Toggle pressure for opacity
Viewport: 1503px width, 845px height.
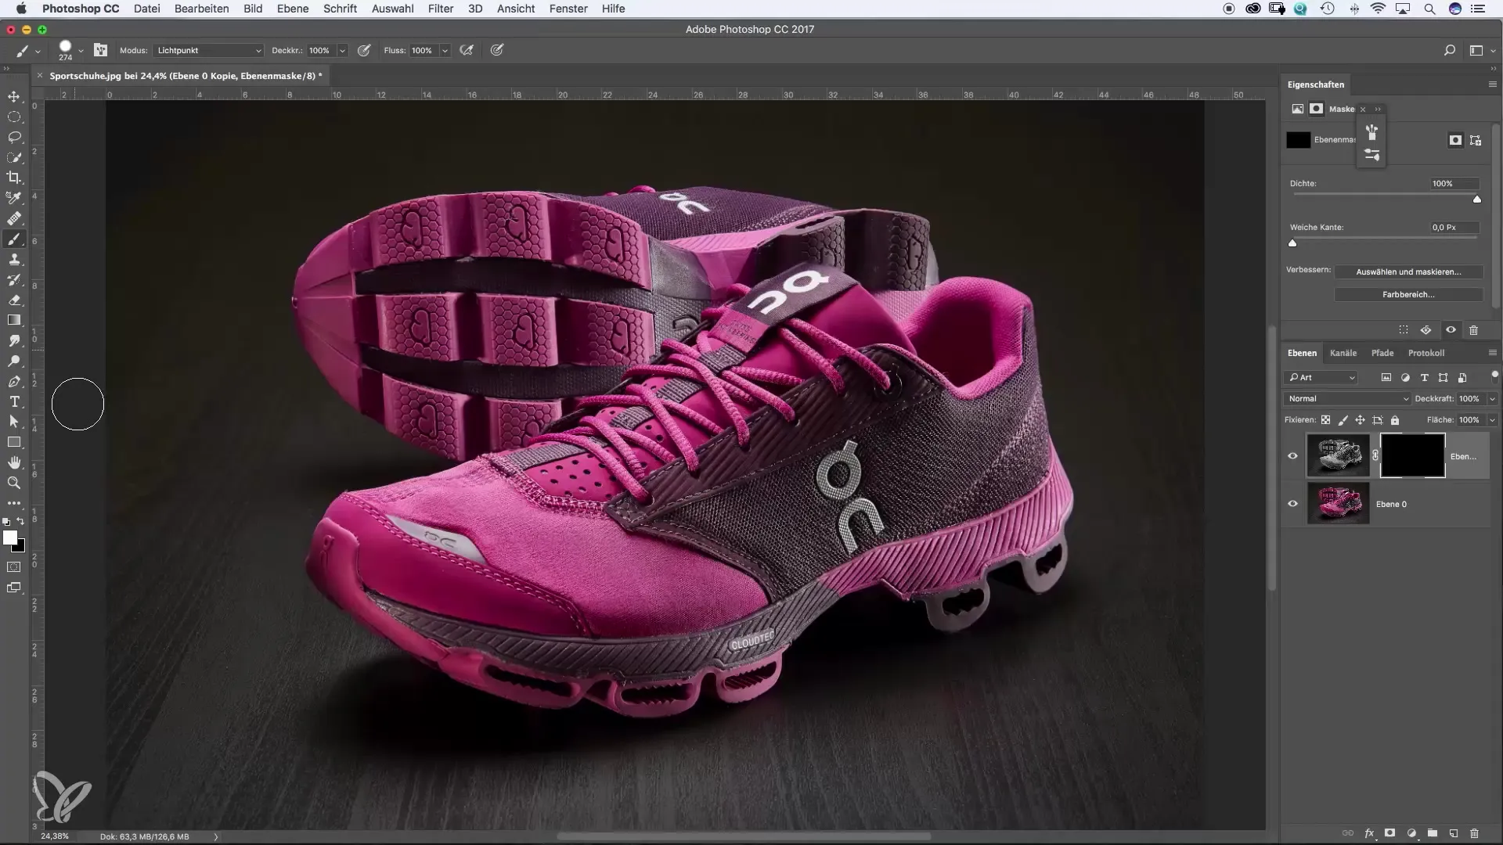[364, 50]
